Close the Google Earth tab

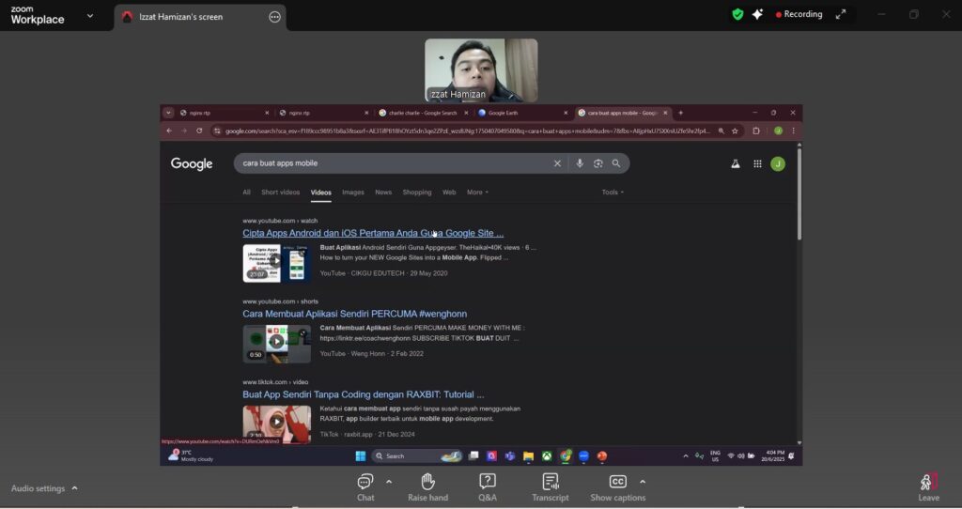click(566, 113)
